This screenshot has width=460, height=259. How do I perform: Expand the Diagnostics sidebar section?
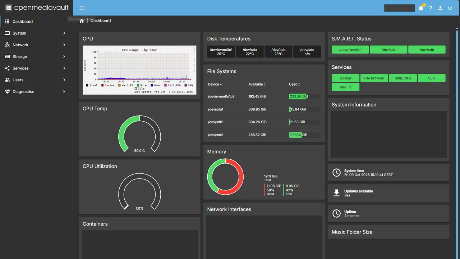(36, 92)
